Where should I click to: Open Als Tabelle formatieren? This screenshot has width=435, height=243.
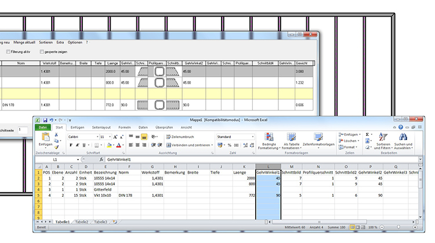point(292,141)
